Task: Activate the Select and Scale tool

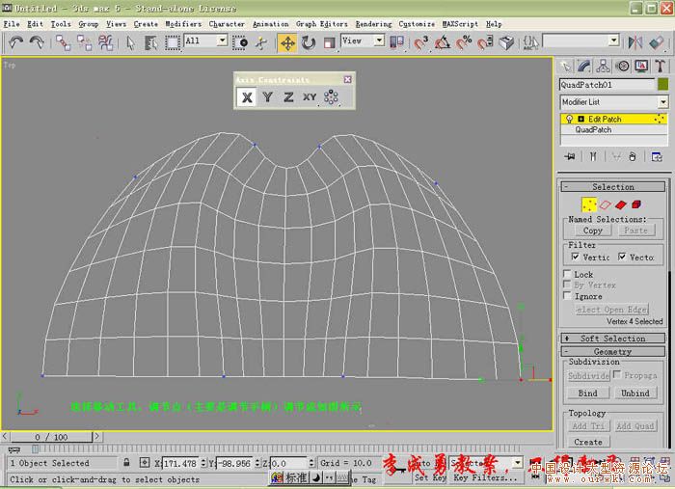Action: [x=330, y=43]
